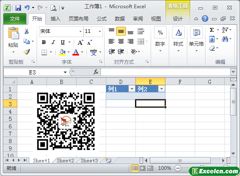Click the Copy icon
This screenshot has height=176, width=240.
(x=26, y=41)
